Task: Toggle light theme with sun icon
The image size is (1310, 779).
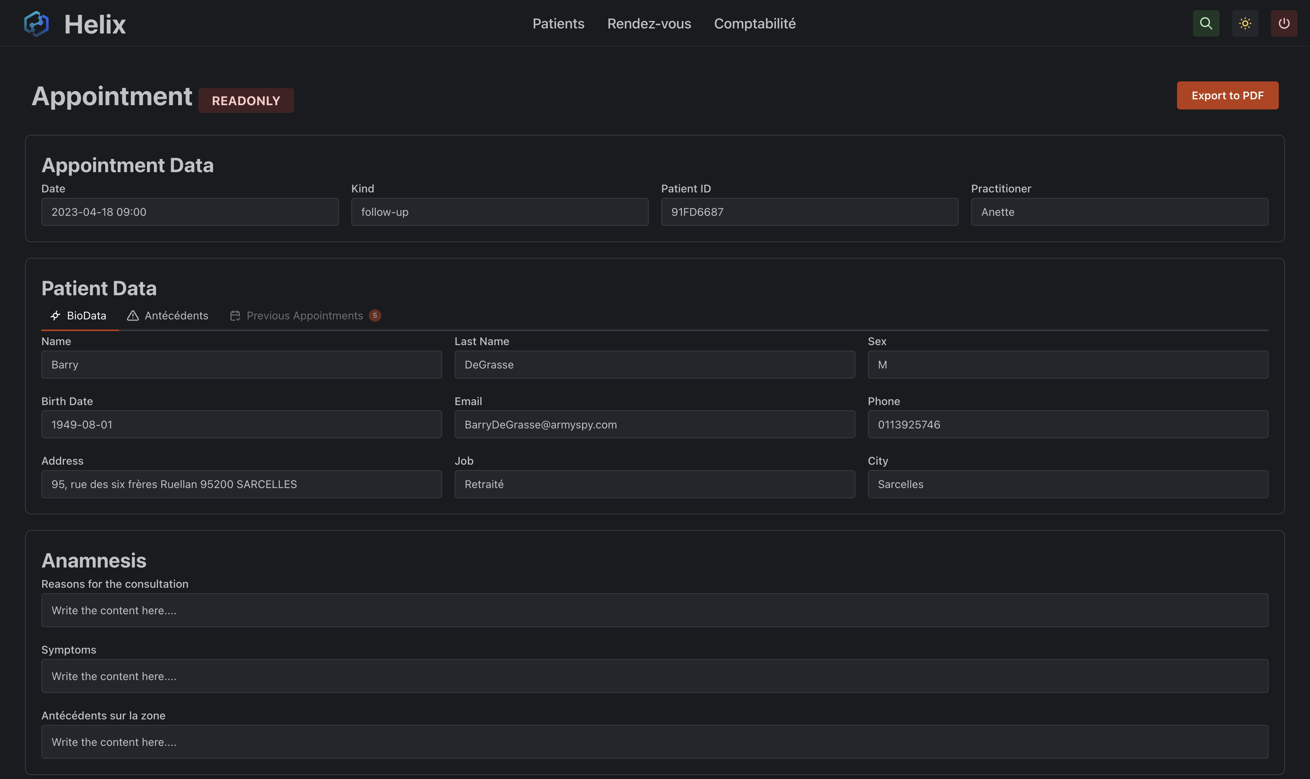Action: [x=1244, y=24]
